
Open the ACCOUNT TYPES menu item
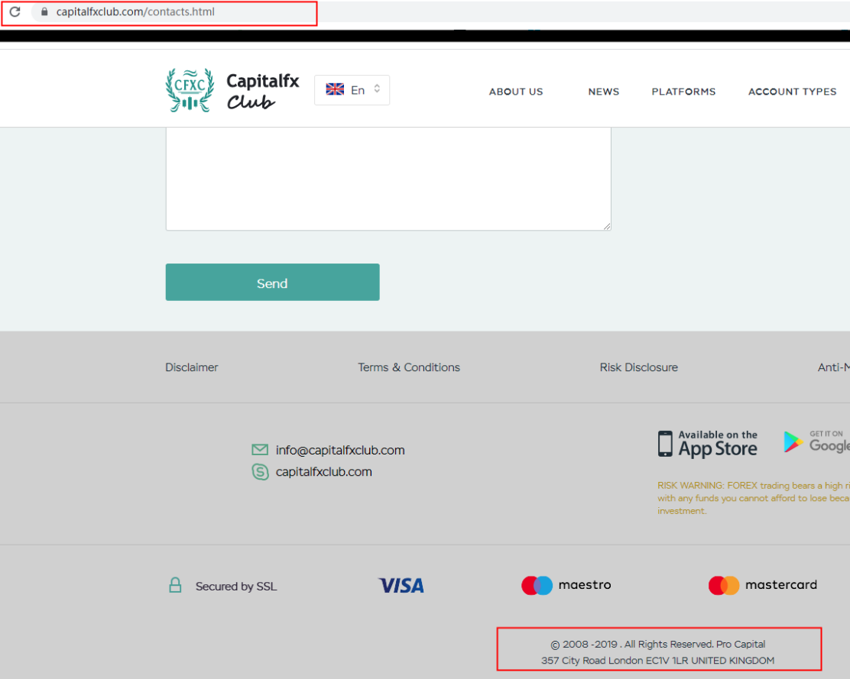click(793, 92)
